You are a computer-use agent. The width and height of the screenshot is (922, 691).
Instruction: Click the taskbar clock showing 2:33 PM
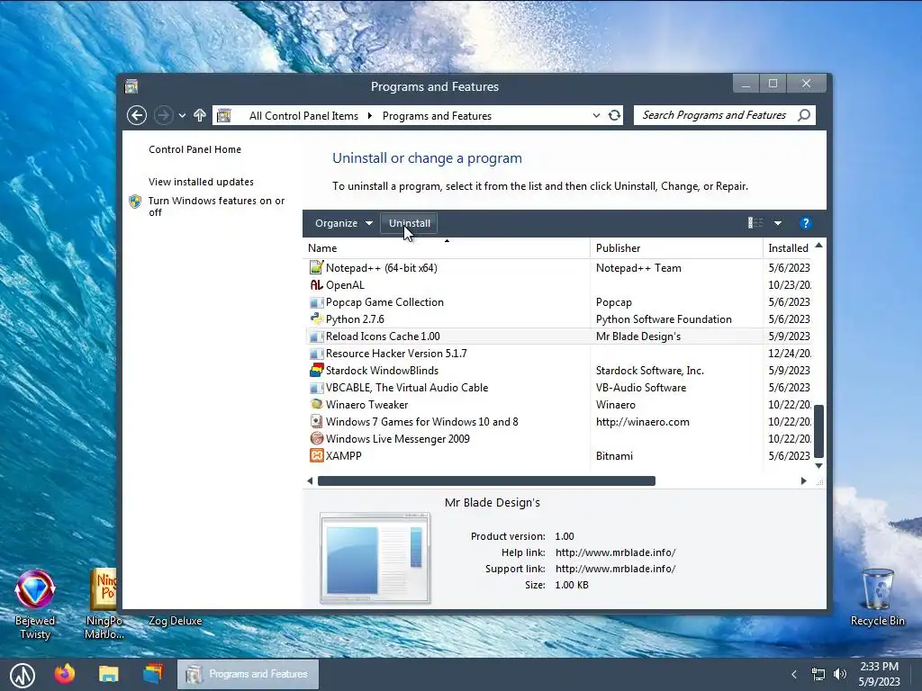click(x=879, y=667)
